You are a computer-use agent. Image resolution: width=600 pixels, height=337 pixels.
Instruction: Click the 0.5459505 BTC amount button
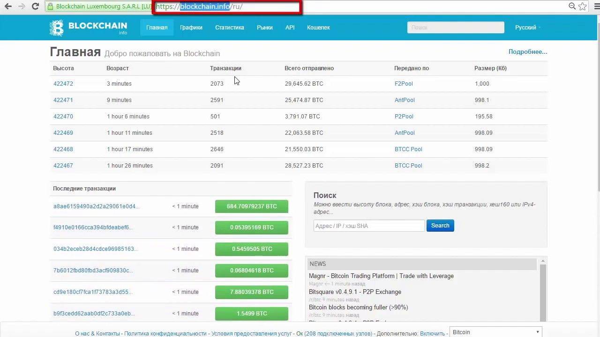tap(252, 249)
